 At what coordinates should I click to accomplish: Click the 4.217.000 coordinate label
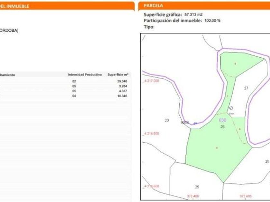(x=150, y=81)
